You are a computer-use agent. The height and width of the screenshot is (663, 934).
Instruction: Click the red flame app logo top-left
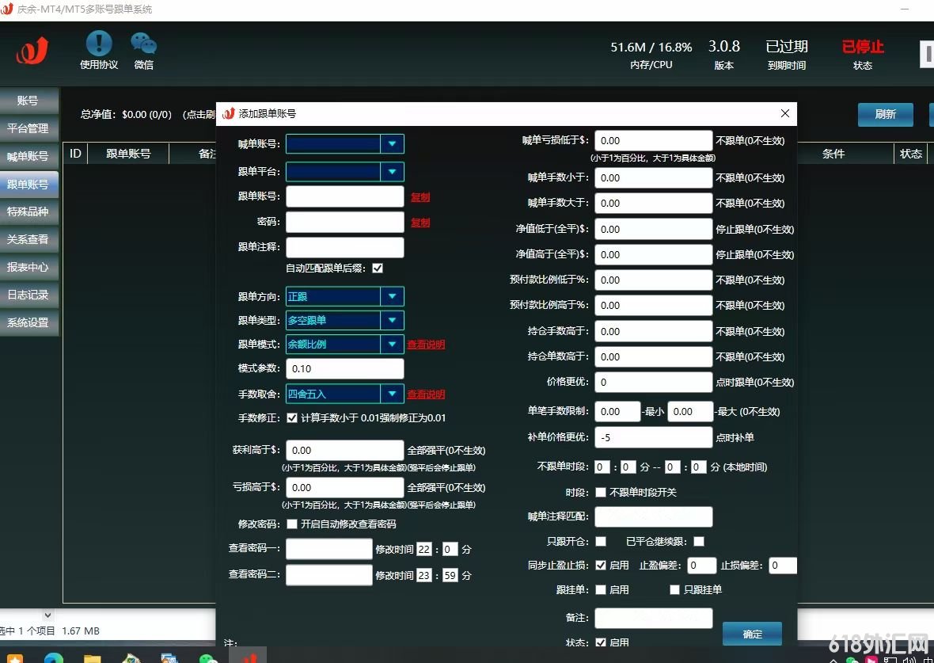(32, 50)
